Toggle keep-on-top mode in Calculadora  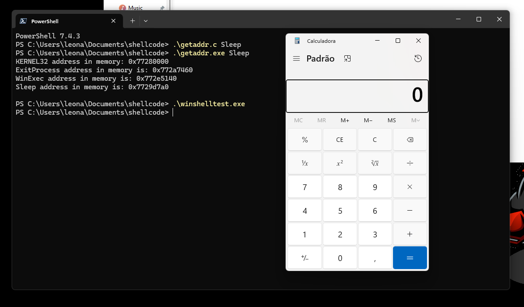click(347, 58)
